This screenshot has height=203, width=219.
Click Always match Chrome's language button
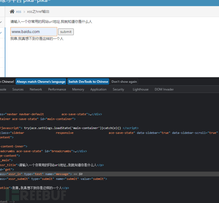(x=41, y=82)
